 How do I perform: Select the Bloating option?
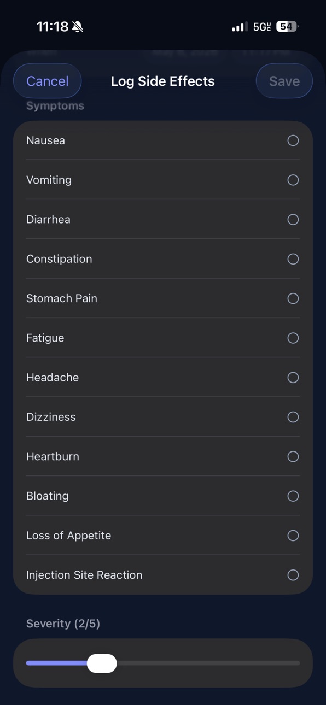tap(293, 496)
